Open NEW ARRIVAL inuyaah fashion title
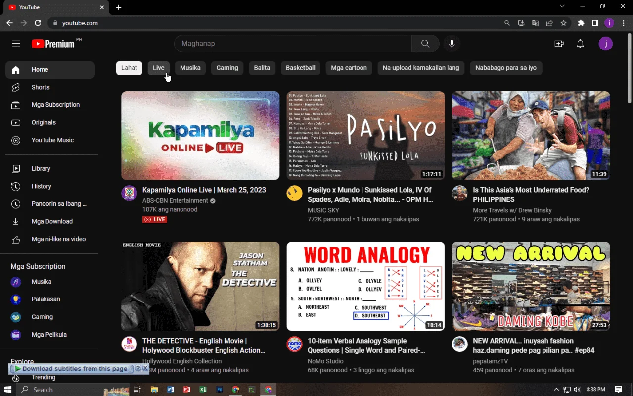 [x=534, y=346]
